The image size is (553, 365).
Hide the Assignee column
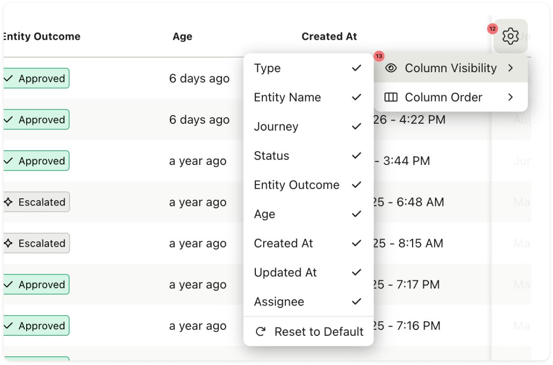coord(309,302)
